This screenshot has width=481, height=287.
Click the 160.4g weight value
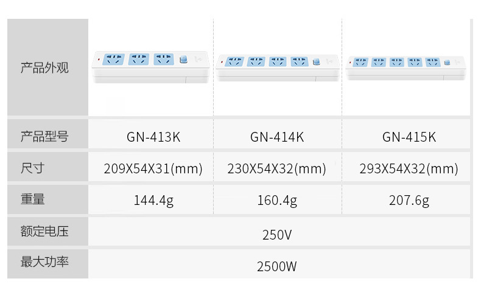pos(277,201)
